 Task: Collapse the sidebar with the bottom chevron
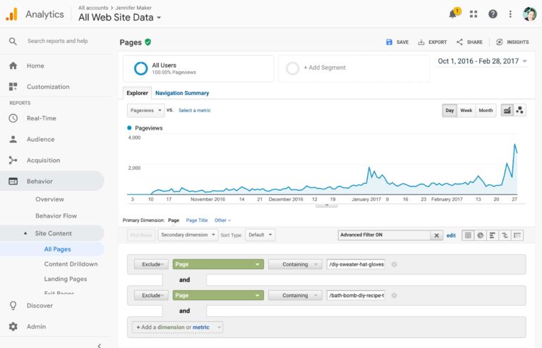pyautogui.click(x=100, y=345)
